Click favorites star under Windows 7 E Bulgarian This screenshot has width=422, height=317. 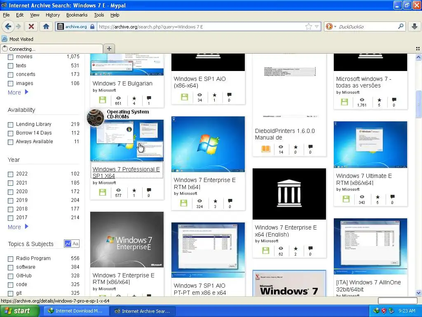pos(134,98)
